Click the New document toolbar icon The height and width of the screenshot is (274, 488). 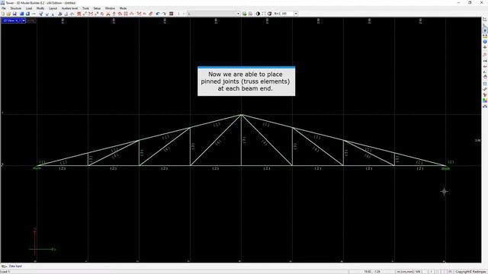[x=3, y=14]
